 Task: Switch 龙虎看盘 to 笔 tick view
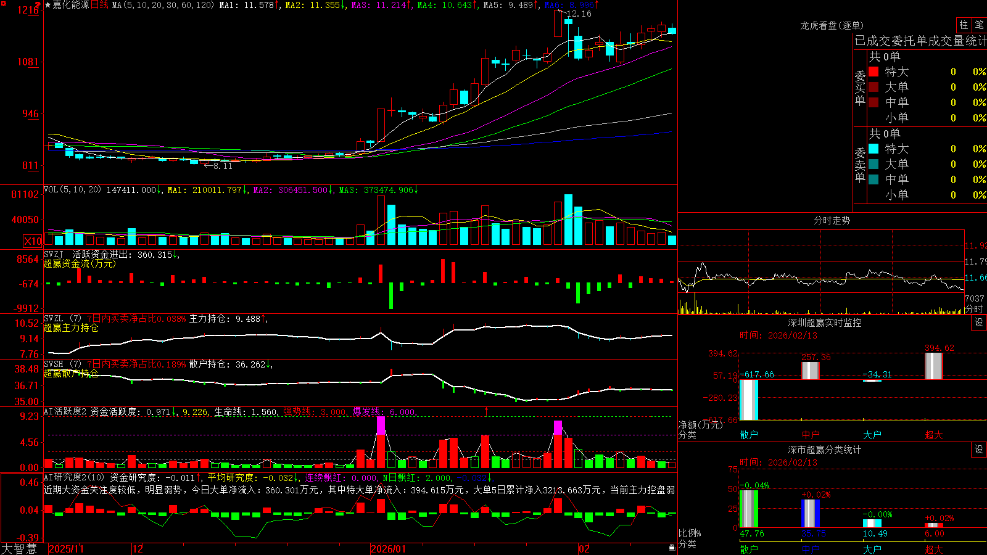click(980, 25)
